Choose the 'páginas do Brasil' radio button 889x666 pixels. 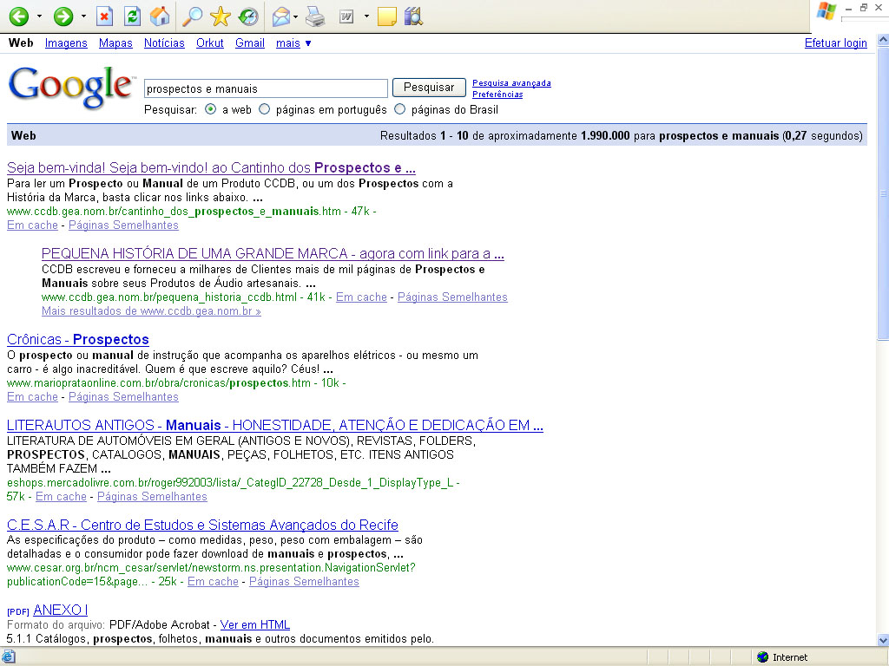(400, 110)
